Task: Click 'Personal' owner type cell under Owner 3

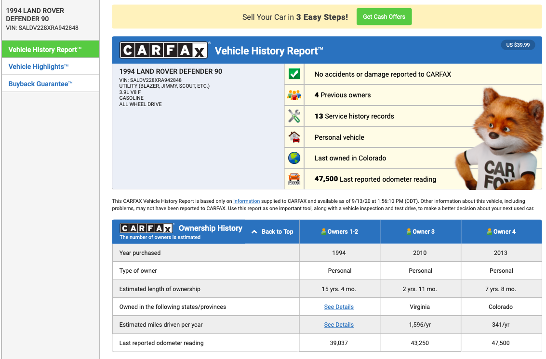Action: [420, 270]
